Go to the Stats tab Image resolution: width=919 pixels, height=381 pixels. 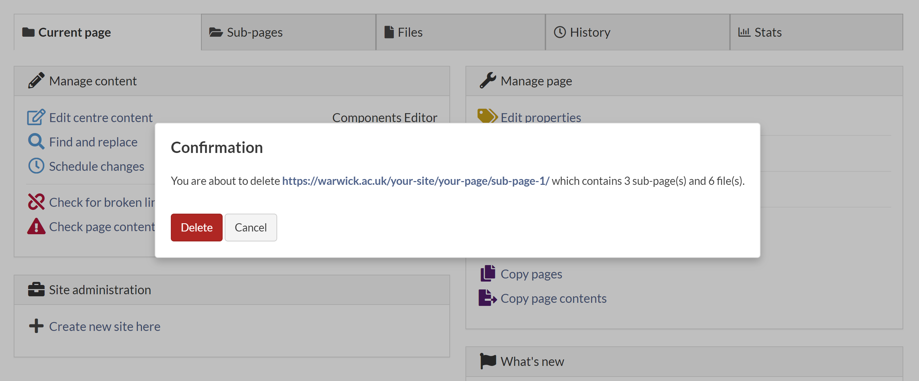[x=767, y=33]
